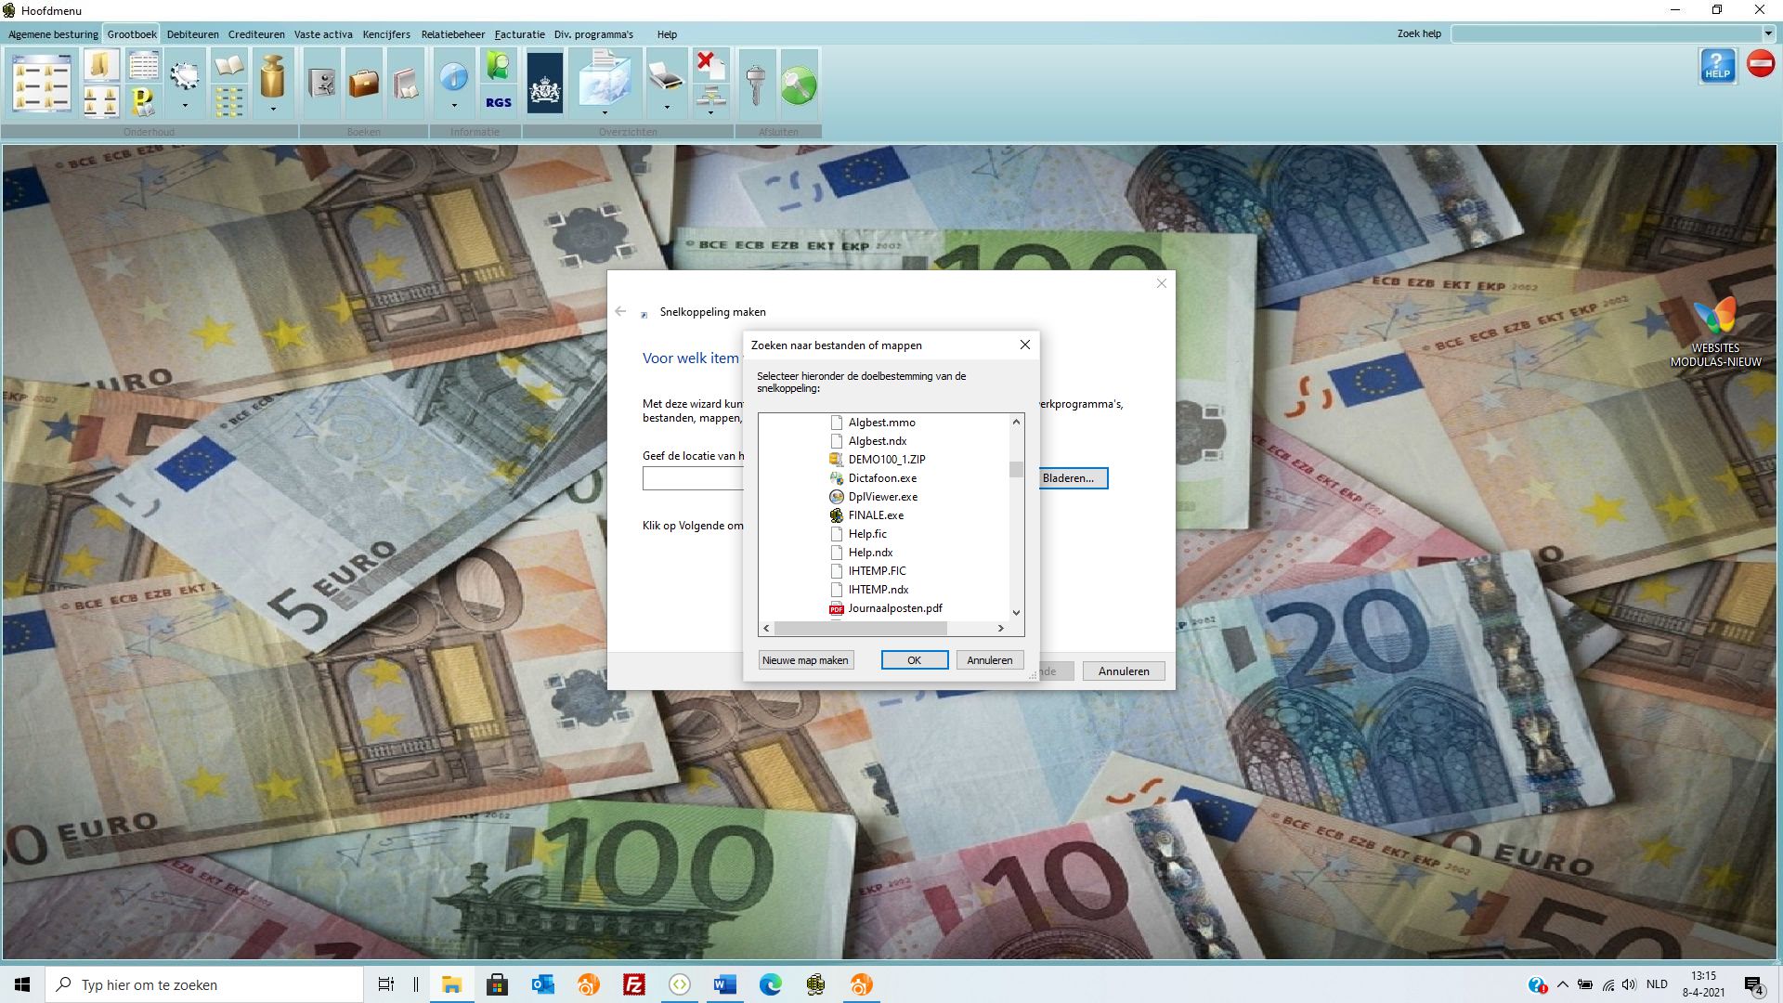Click the horizontal scrollbar thumb in file tree
This screenshot has height=1003, width=1783.
[x=860, y=629]
